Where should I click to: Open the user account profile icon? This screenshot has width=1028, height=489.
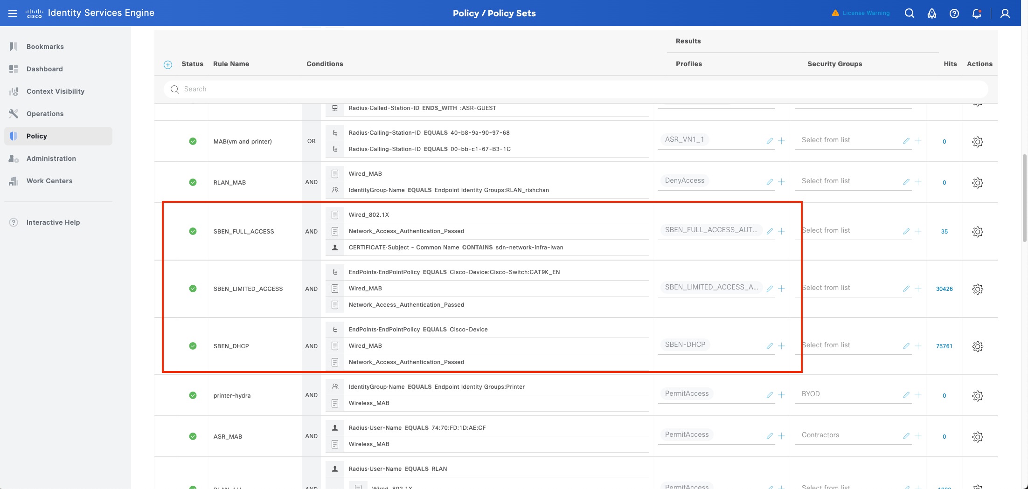tap(1005, 13)
